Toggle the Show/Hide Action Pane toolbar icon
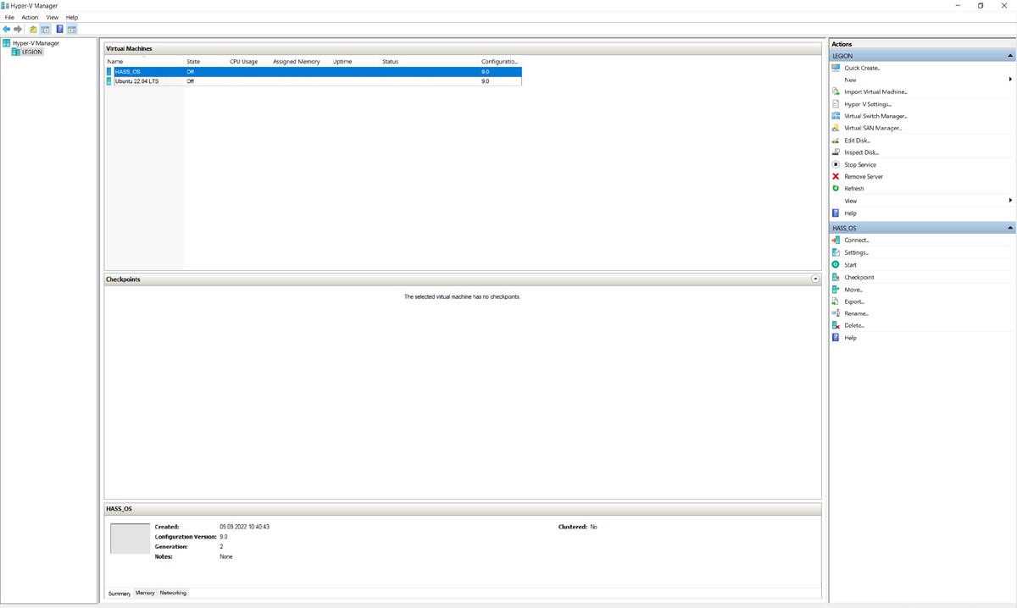 72,29
